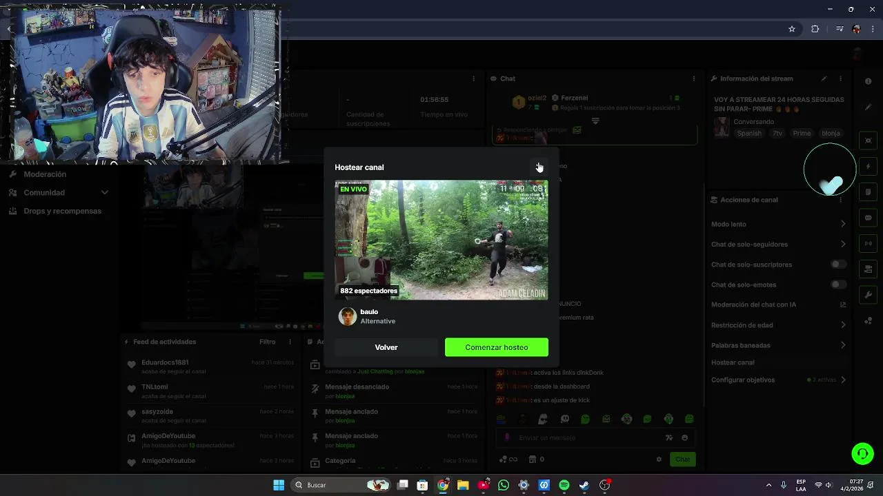Click the Categoría moderation log entry
Viewport: 883px width, 496px height.
[393, 462]
